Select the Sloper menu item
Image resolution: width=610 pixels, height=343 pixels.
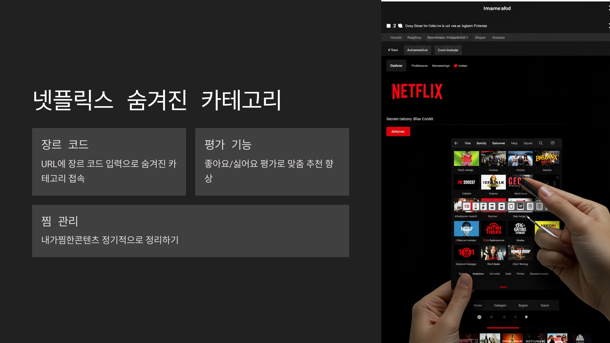click(x=480, y=37)
